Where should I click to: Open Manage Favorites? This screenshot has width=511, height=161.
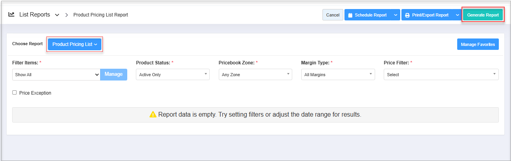tap(478, 44)
